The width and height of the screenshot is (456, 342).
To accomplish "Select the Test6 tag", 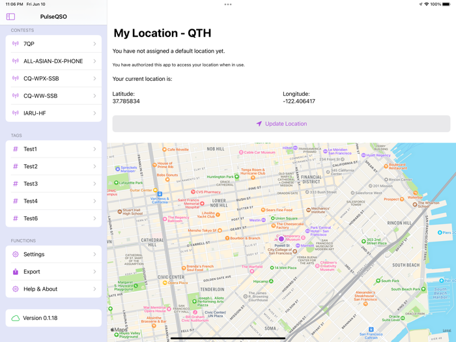I will (x=53, y=218).
